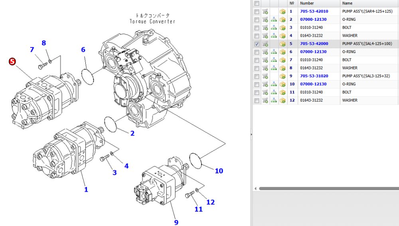The width and height of the screenshot is (399, 226).
Task: Uncheck the row 5 pump assembly checkbox
Action: pyautogui.click(x=257, y=44)
